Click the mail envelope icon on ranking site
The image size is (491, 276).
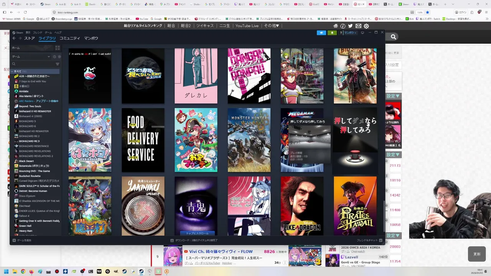point(358,26)
